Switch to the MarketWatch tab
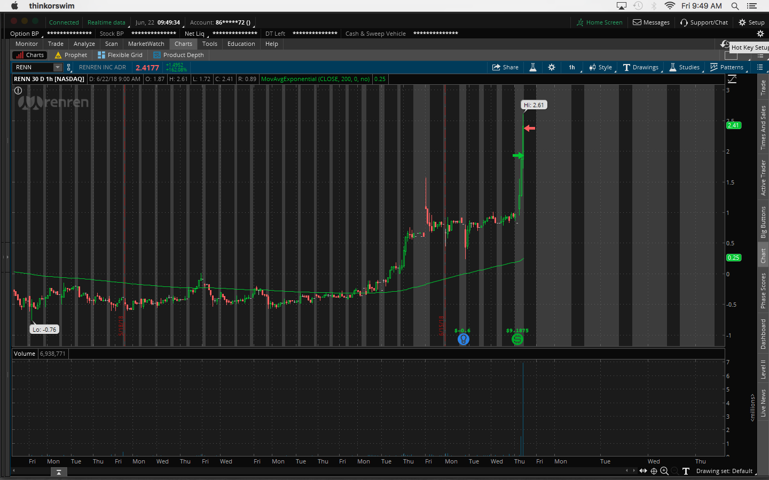 (x=146, y=44)
